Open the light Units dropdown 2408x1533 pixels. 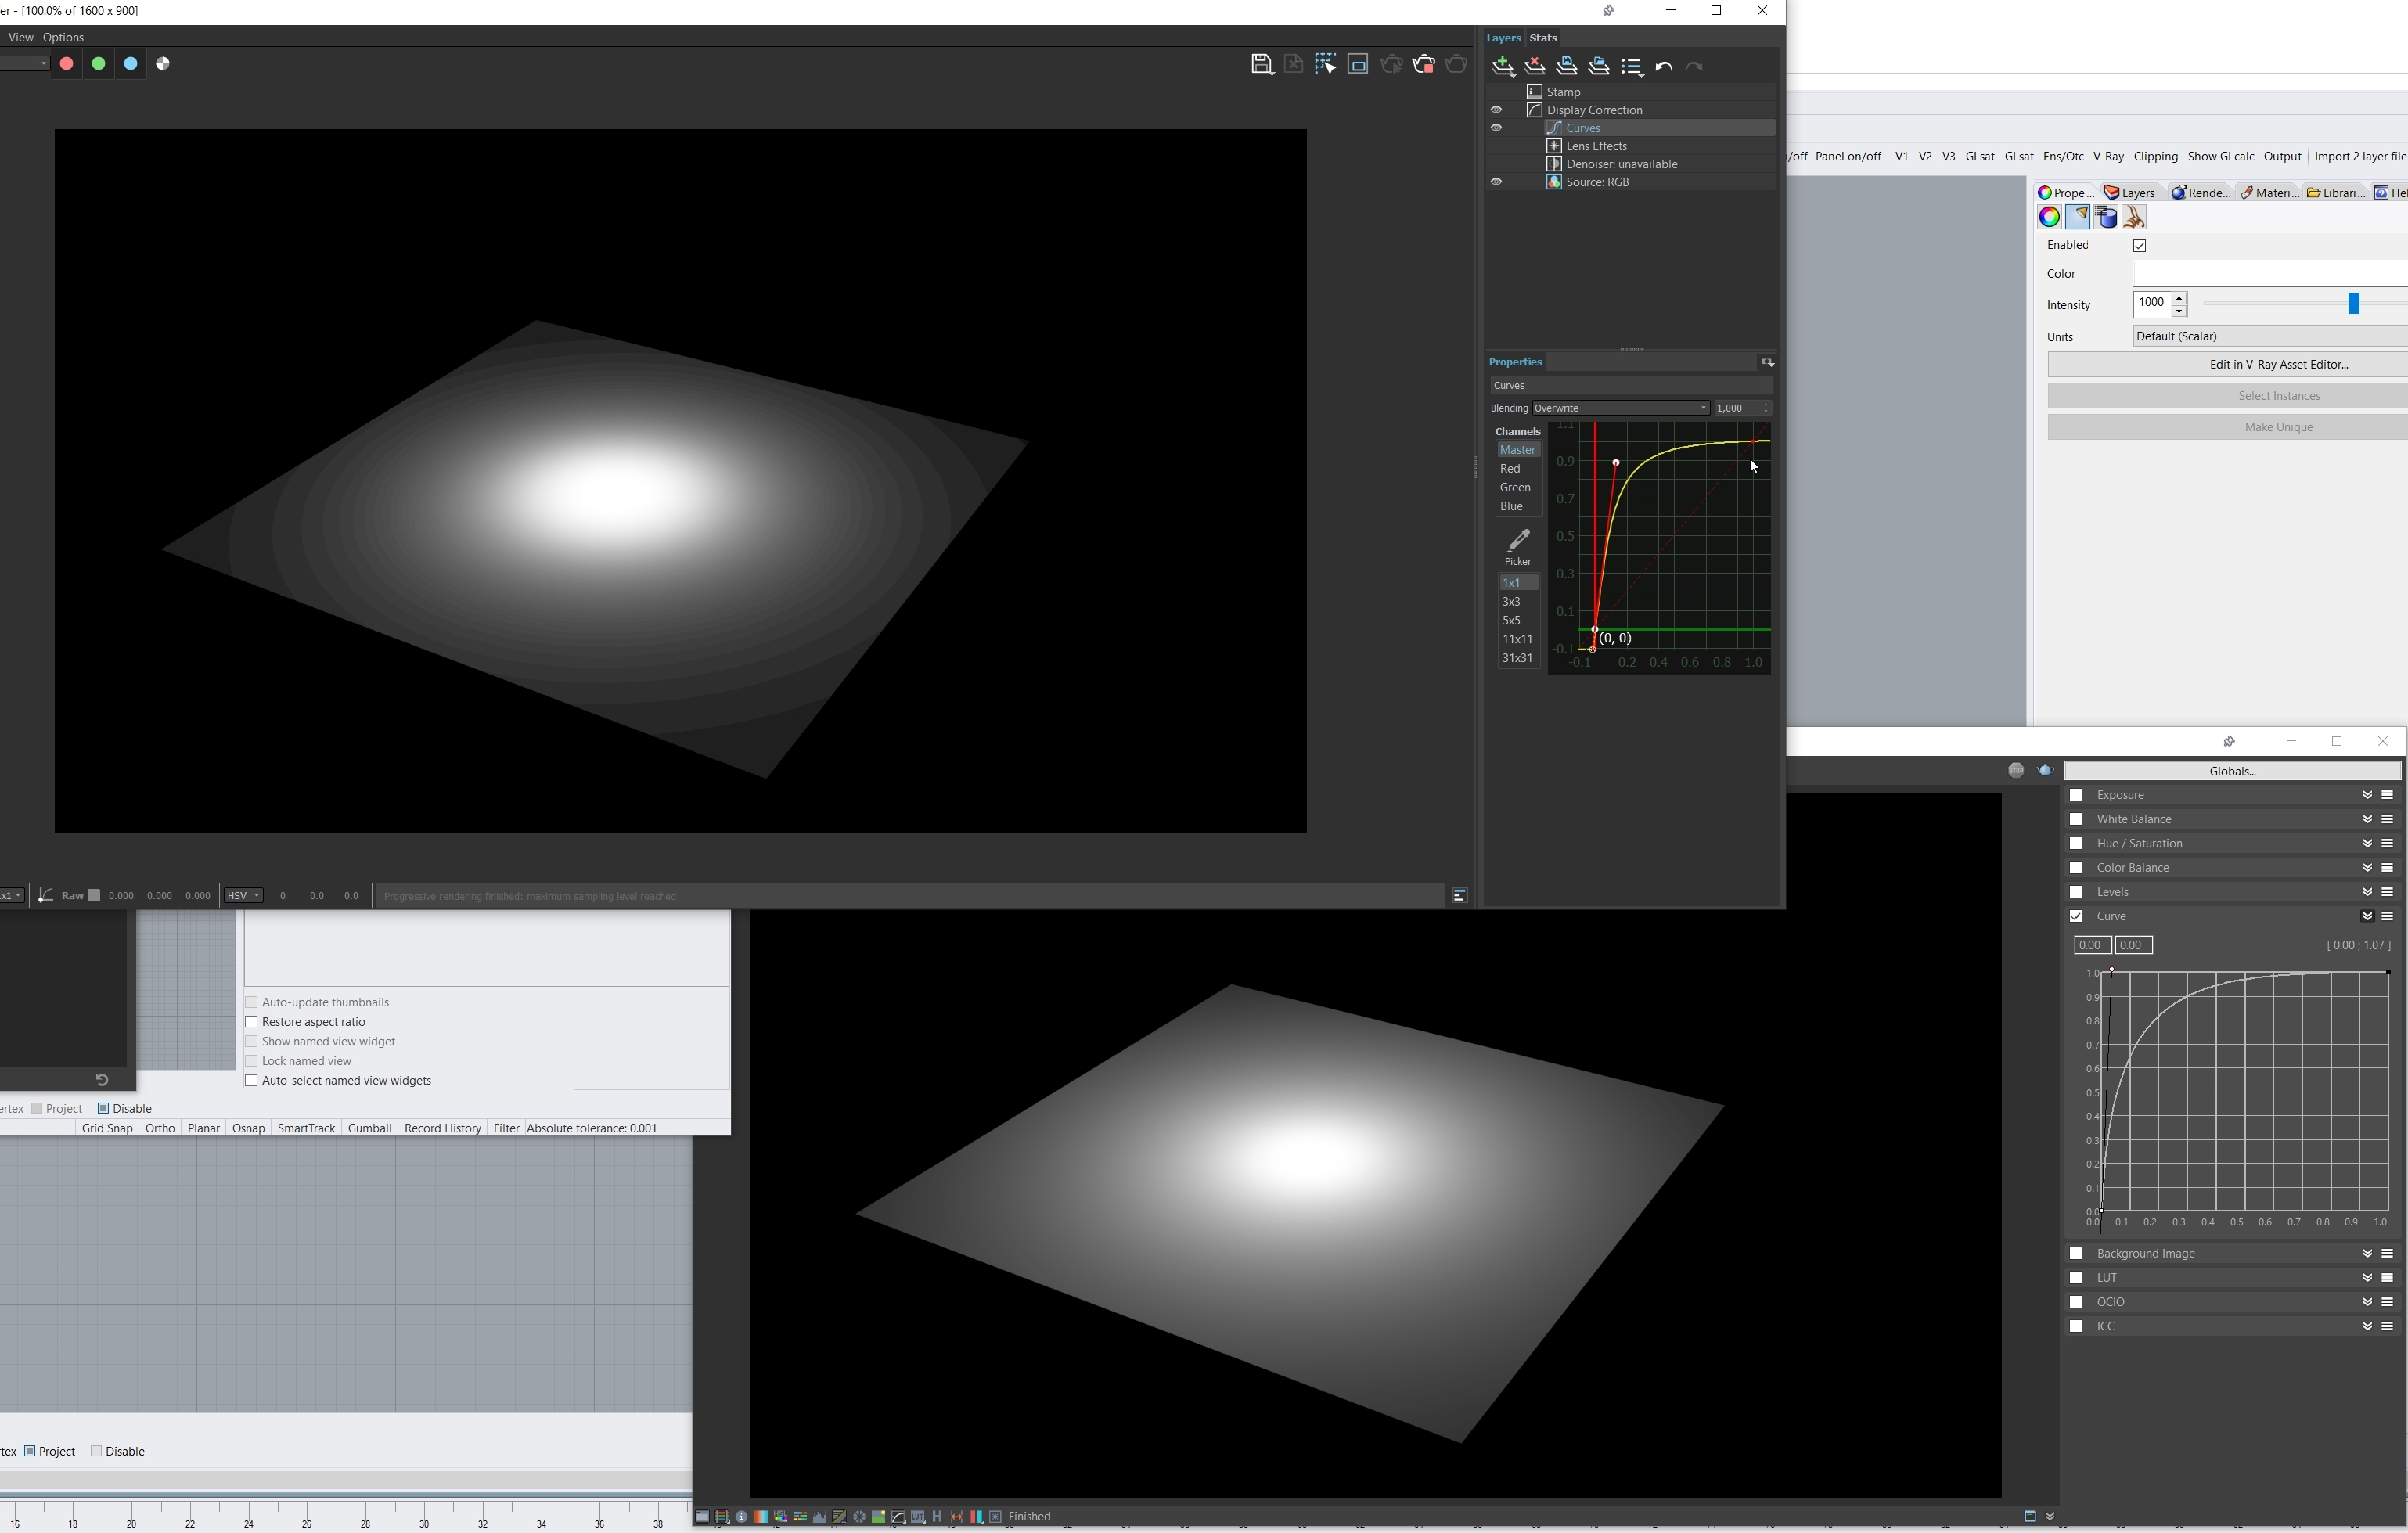2270,336
